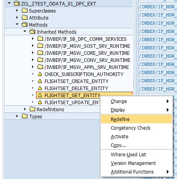Open the Change submenu arrow

(x=168, y=101)
